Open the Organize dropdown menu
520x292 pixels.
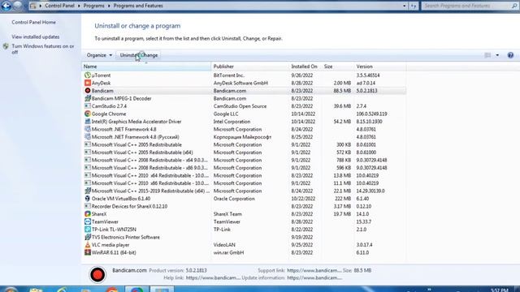pos(99,55)
